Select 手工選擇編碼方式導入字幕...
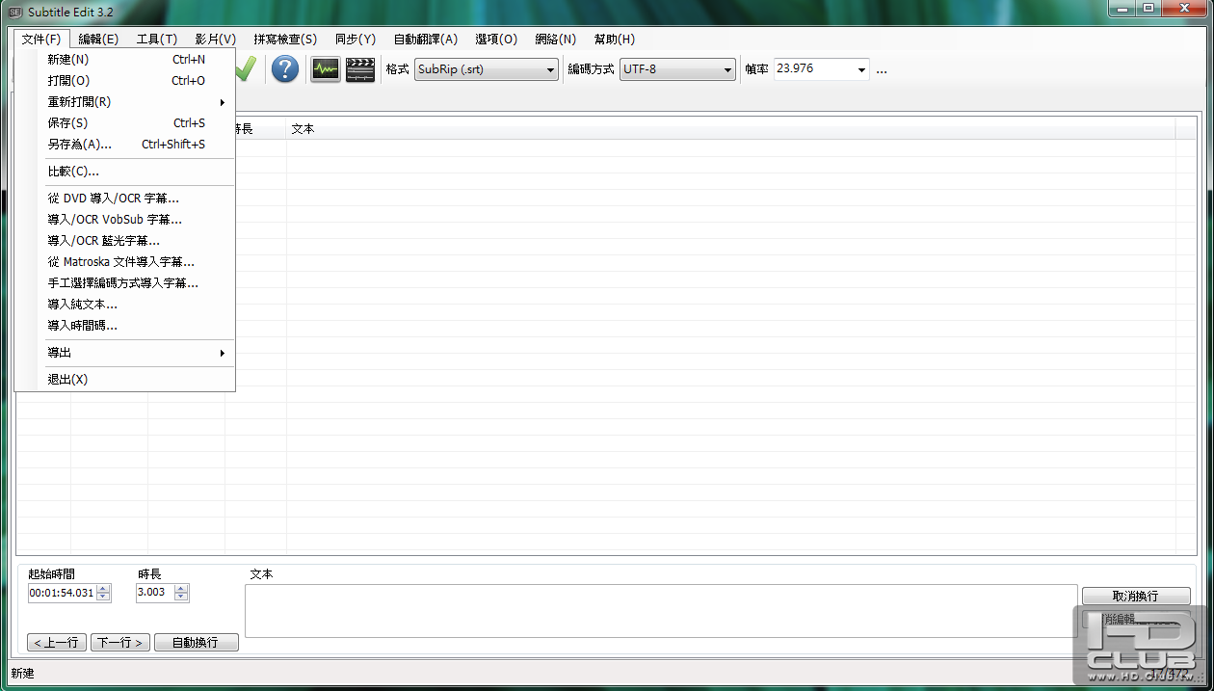The width and height of the screenshot is (1214, 691). 125,283
